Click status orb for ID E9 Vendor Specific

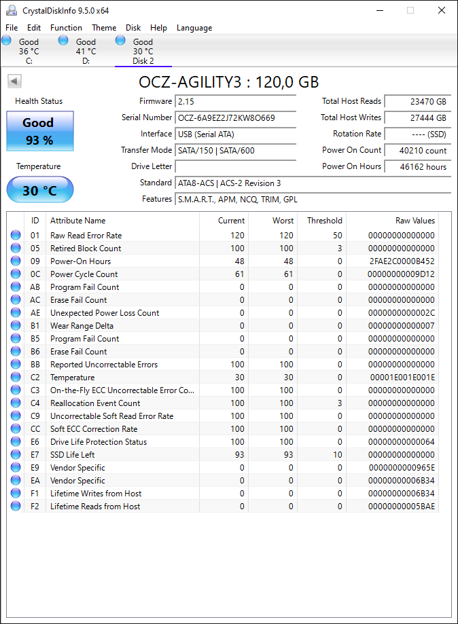tap(16, 467)
